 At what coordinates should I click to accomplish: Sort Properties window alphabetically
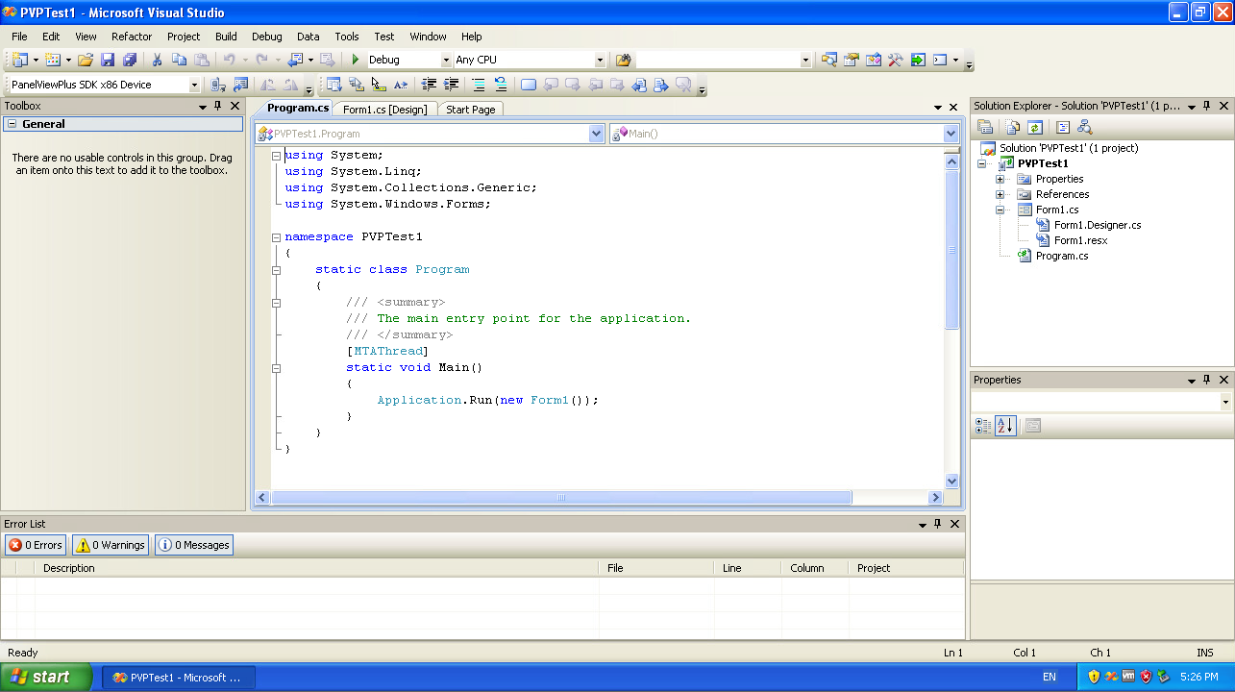[1005, 426]
